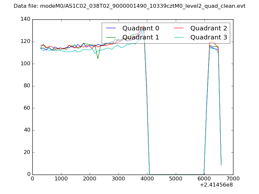Click the blue Quadrant 0 legend line

pyautogui.click(x=112, y=28)
